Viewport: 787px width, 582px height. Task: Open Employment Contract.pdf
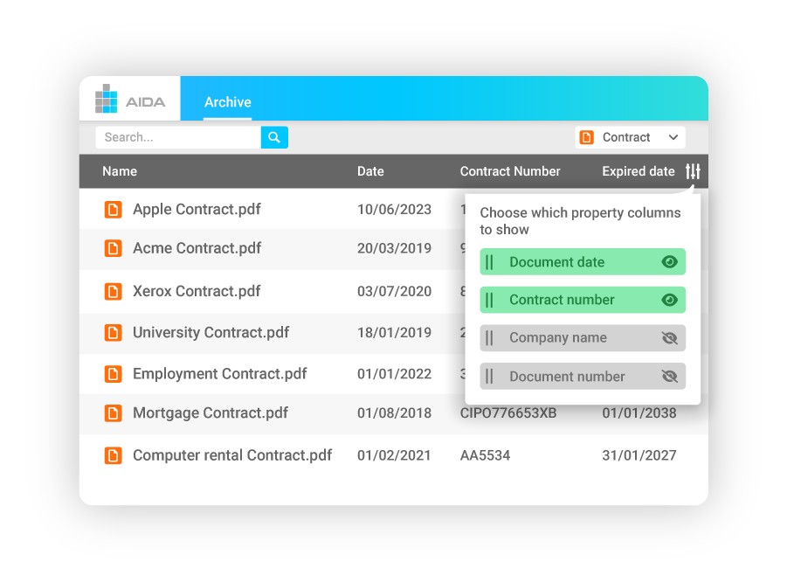(219, 374)
